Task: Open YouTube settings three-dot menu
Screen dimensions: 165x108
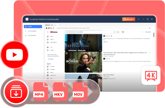Action: [143, 32]
